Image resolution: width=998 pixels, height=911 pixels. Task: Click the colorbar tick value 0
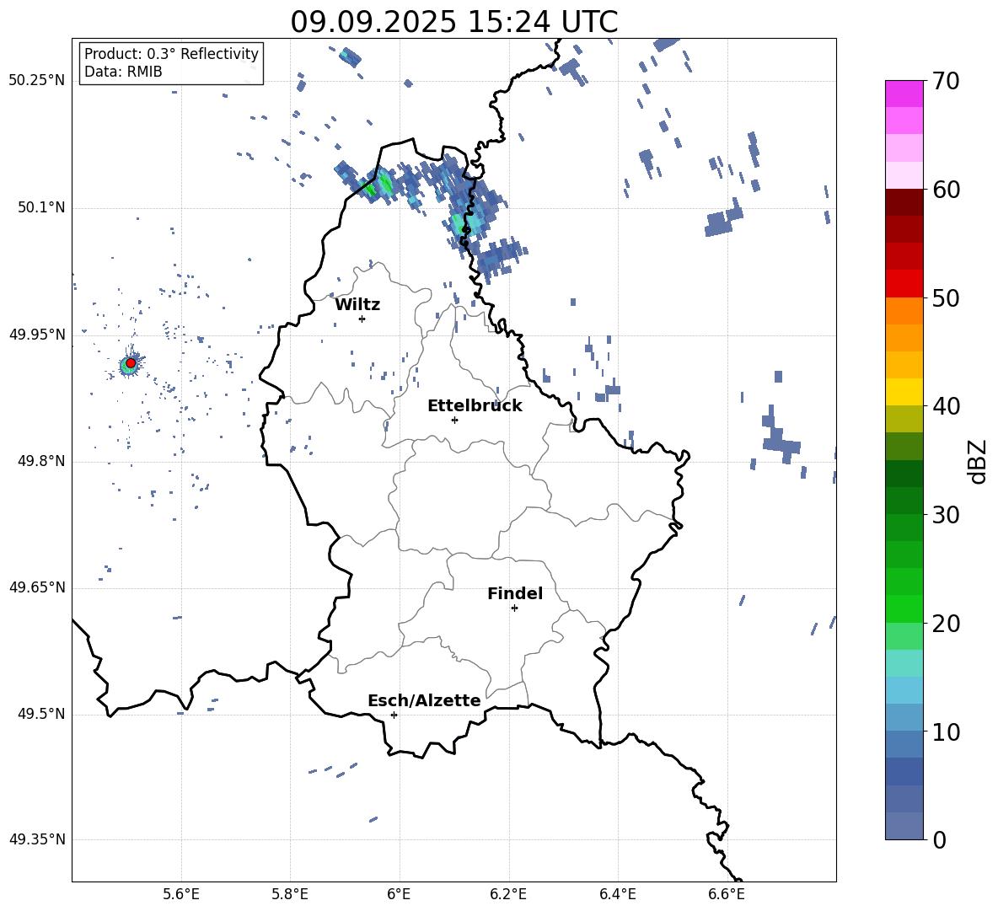pyautogui.click(x=940, y=839)
